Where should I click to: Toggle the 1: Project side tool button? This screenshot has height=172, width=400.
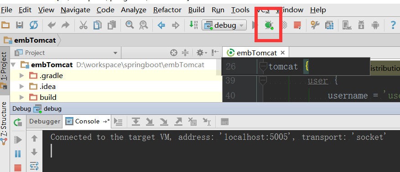(x=4, y=71)
